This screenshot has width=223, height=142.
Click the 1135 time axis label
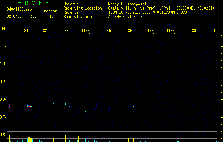click(x=107, y=31)
